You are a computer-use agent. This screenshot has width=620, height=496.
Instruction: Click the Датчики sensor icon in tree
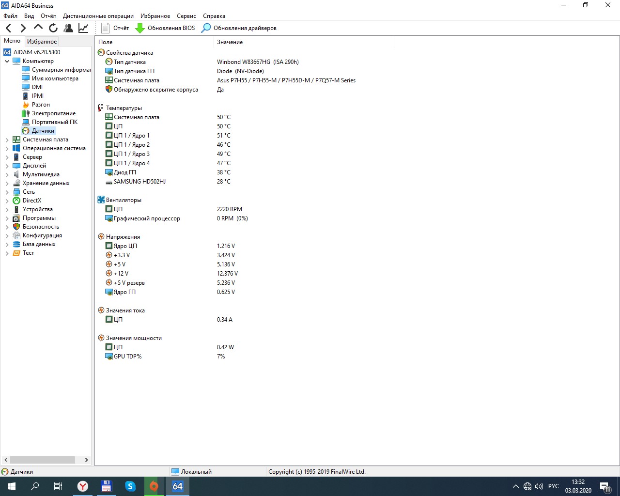(26, 131)
